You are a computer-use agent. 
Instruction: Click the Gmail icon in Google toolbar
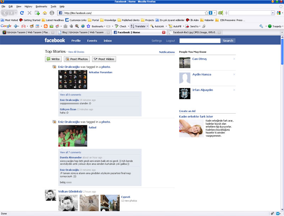pos(23,26)
